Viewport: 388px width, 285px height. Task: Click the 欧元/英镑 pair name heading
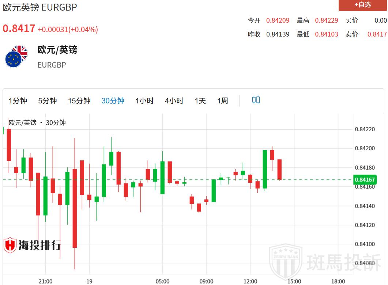tap(57, 50)
